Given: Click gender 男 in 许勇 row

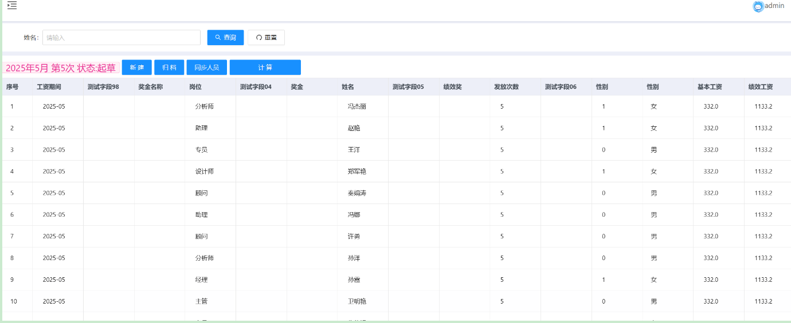Looking at the screenshot, I should coord(654,236).
